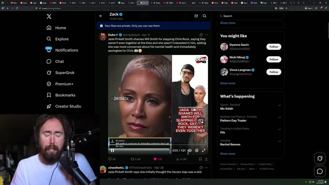The height and width of the screenshot is (185, 329).
Task: Open options menu for Mo Salah trend
Action: [x=279, y=105]
